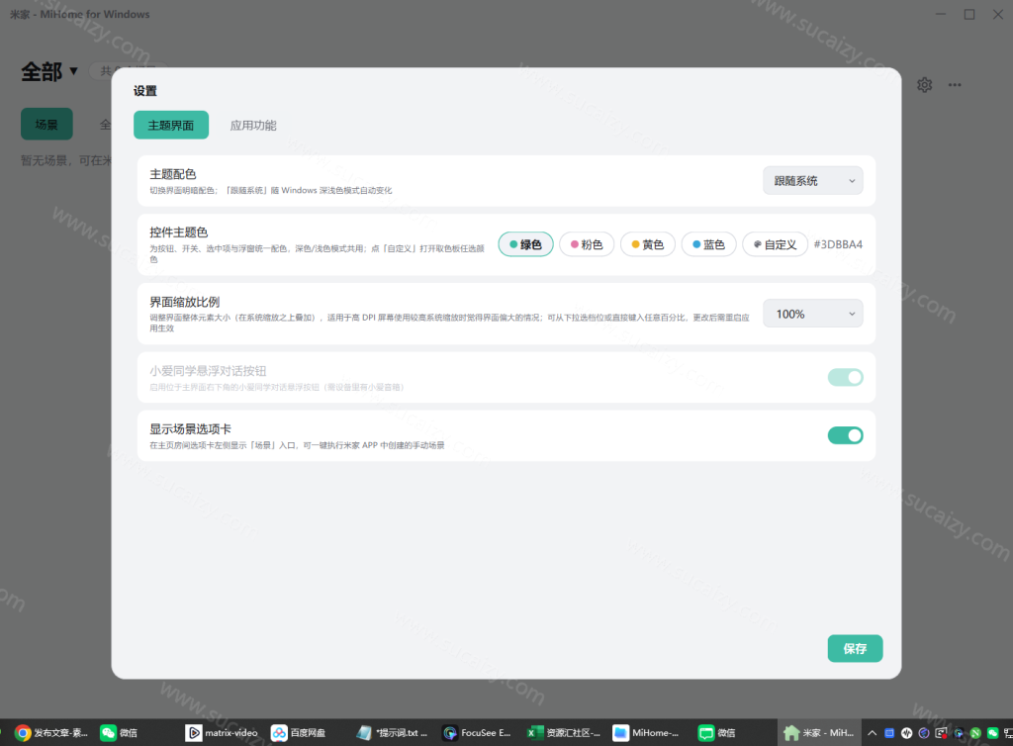Switch to the 主题界面 tab
1013x746 pixels.
pyautogui.click(x=171, y=126)
